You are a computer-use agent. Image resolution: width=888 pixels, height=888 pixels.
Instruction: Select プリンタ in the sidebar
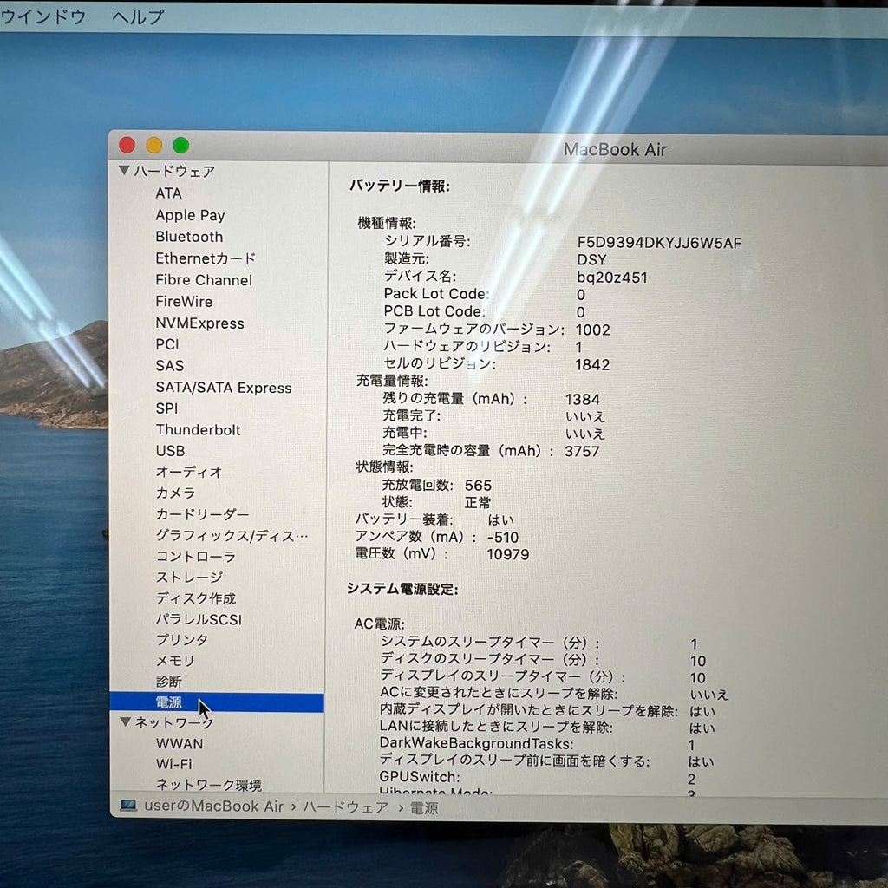click(182, 639)
